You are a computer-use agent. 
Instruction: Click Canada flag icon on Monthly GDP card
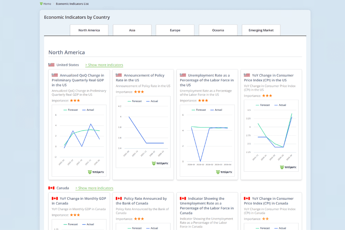coord(55,198)
